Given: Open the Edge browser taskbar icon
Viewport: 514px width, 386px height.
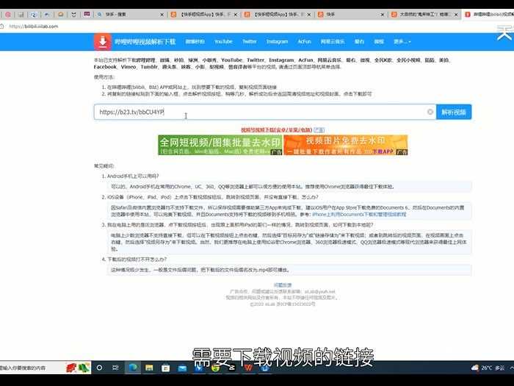Looking at the screenshot, I should tap(133, 368).
